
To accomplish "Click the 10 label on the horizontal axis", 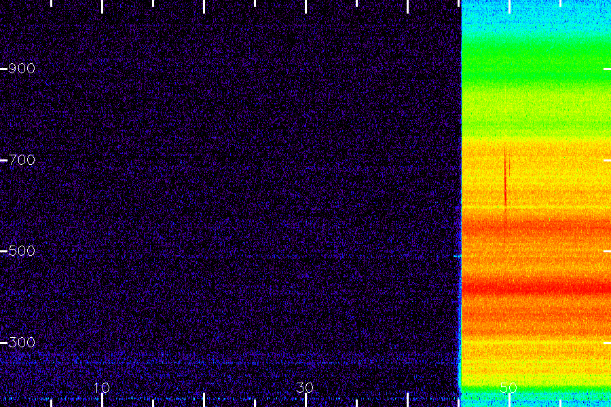I will click(x=102, y=387).
